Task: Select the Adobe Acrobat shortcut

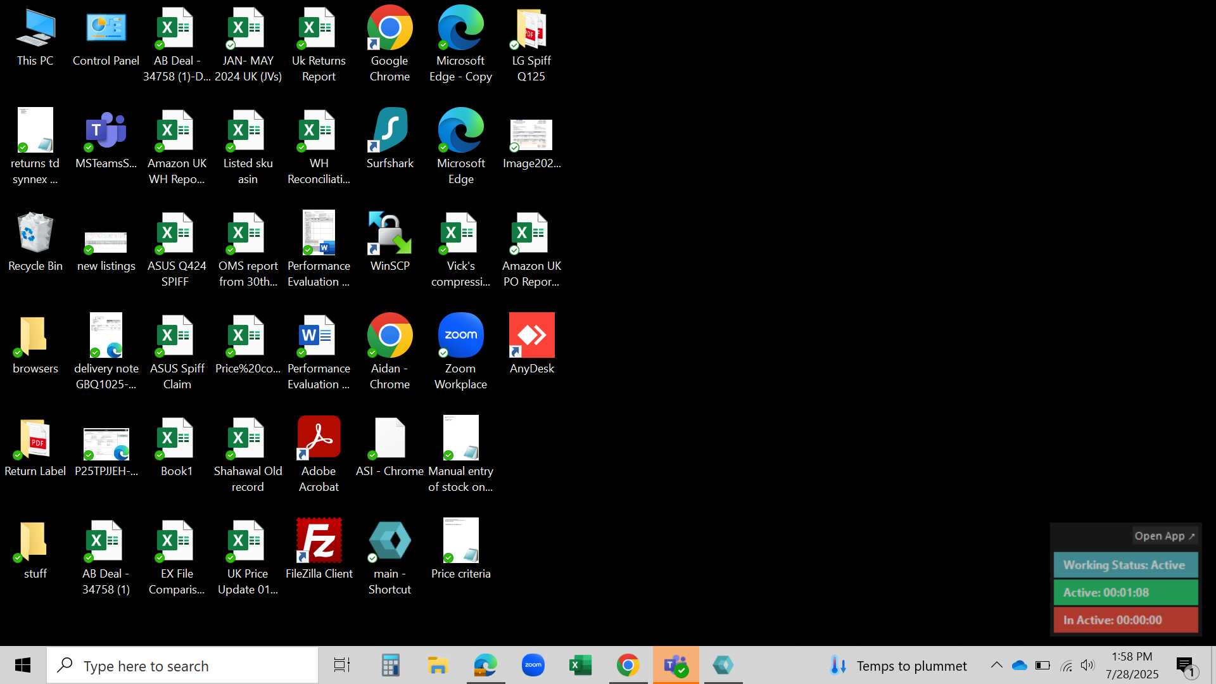Action: click(x=319, y=455)
